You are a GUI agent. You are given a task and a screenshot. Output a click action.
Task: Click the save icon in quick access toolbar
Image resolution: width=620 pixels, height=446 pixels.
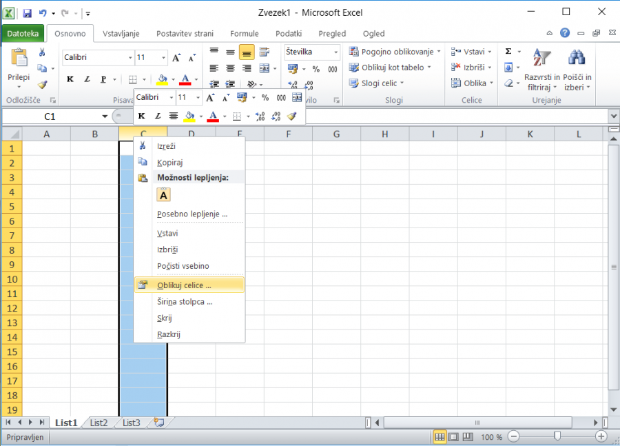coord(27,13)
